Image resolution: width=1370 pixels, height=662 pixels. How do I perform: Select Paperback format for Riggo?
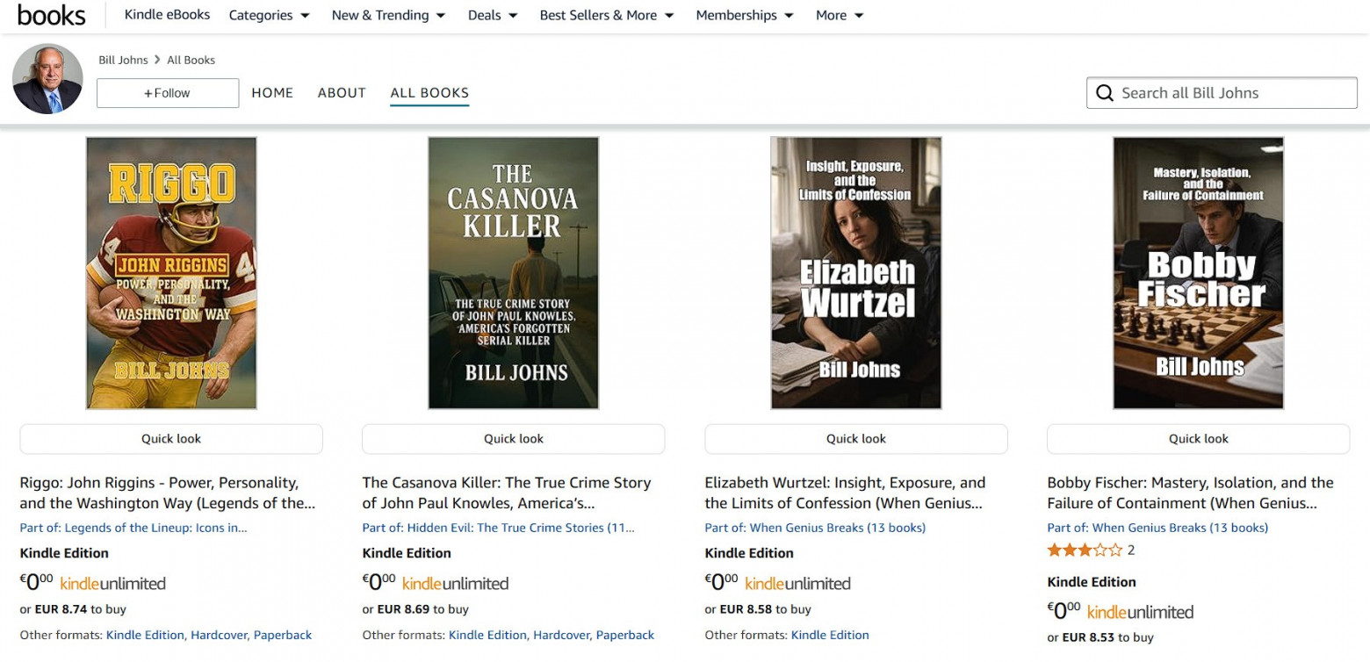pos(283,635)
